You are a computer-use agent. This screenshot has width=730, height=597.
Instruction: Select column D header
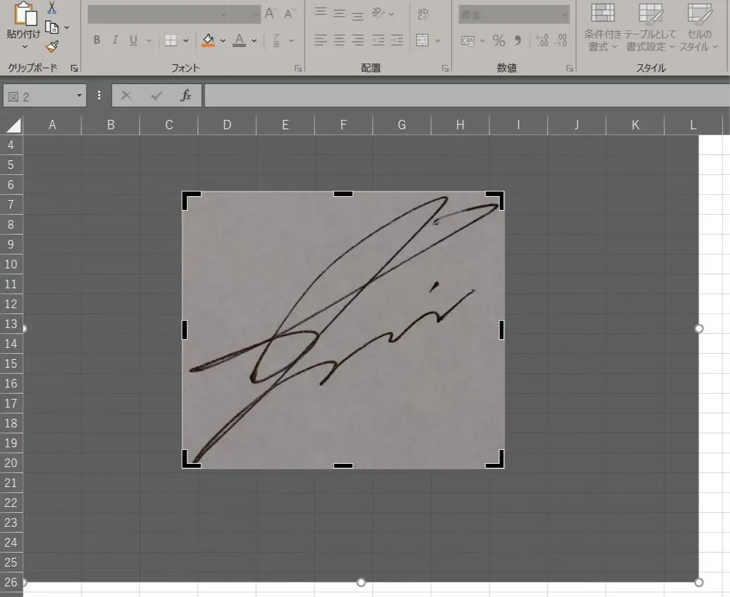(227, 125)
